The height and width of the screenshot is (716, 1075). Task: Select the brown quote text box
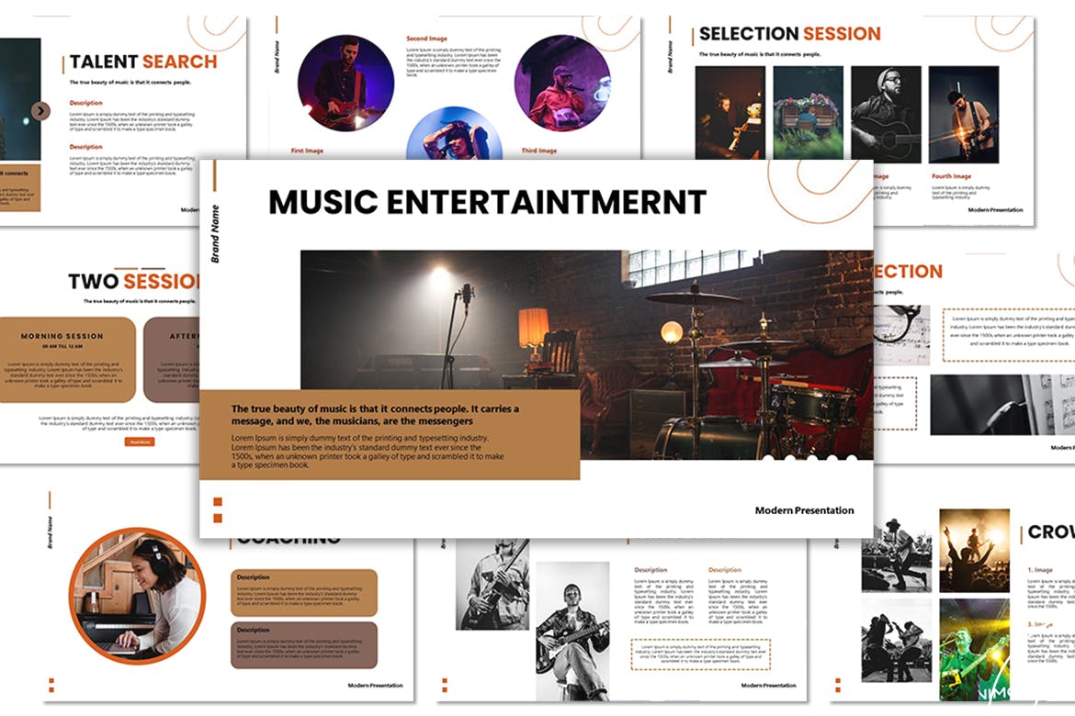coord(390,435)
